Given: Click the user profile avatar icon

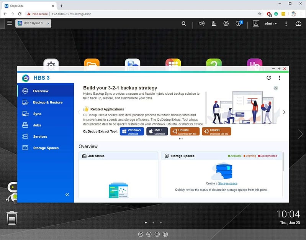Looking at the screenshot, I should point(256,23).
